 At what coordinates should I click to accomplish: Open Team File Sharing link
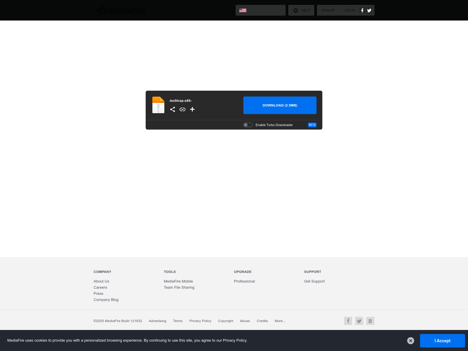pyautogui.click(x=179, y=288)
